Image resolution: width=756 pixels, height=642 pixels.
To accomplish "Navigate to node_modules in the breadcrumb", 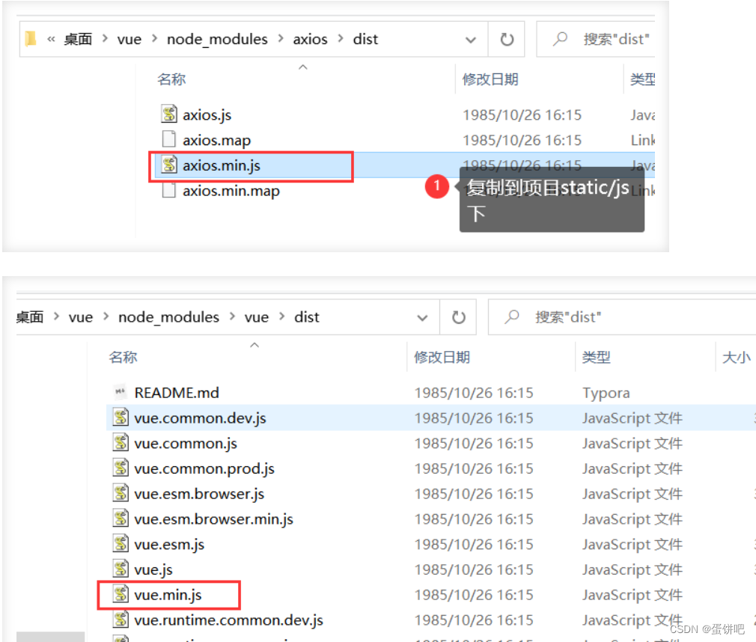I will click(x=217, y=39).
